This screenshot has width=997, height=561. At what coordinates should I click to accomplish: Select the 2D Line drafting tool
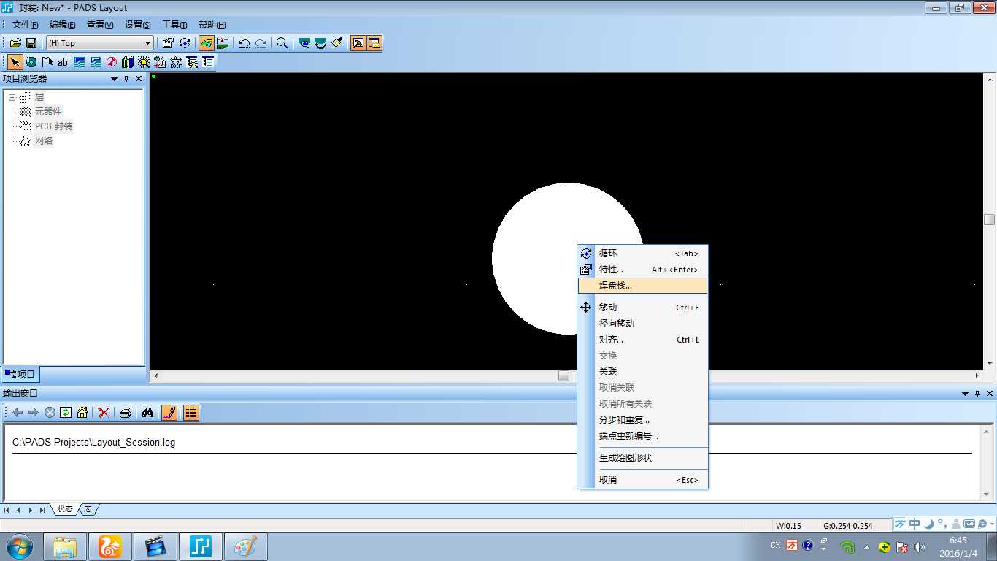pyautogui.click(x=47, y=62)
